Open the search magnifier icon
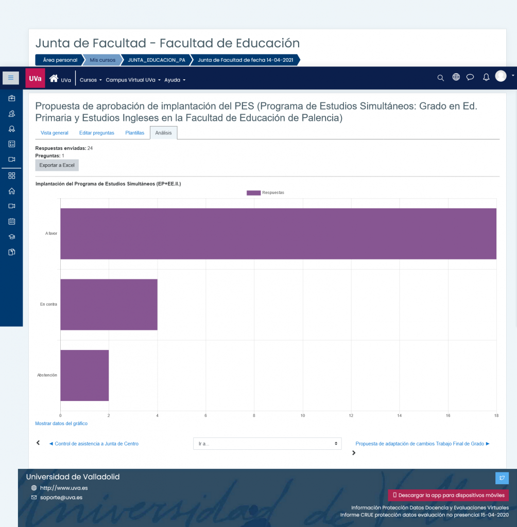The image size is (517, 527). 440,78
